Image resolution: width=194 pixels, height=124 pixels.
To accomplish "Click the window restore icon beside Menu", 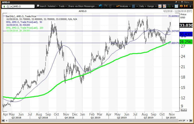I will [182, 2].
